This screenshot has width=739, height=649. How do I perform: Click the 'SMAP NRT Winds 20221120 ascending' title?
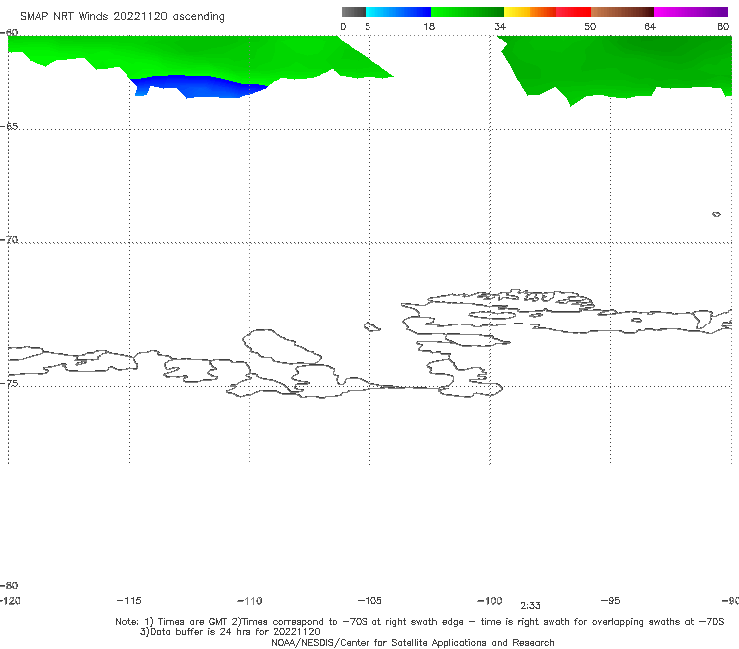point(122,16)
